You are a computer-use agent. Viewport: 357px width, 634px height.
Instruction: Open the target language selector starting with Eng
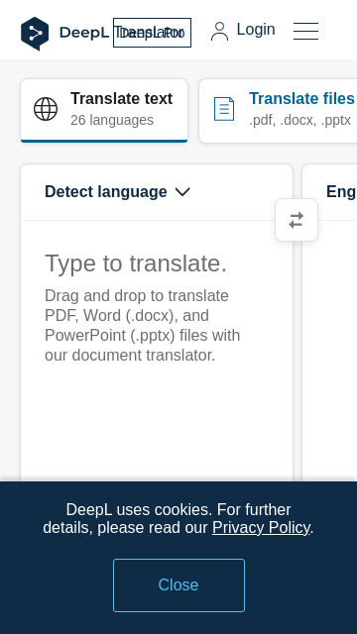[341, 191]
